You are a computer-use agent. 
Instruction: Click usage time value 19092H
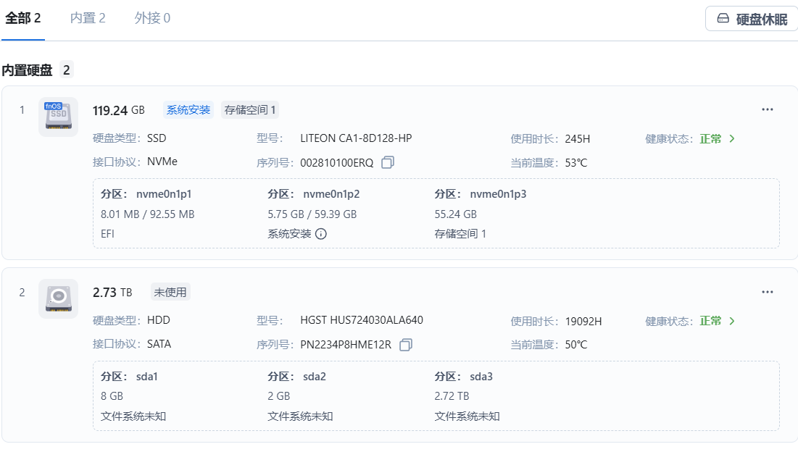pos(583,322)
